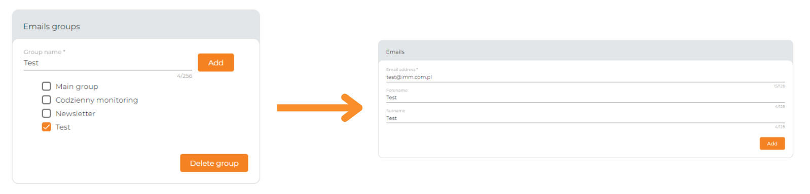The width and height of the screenshot is (810, 194).
Task: Click the 15/128 character counter
Action: point(779,86)
